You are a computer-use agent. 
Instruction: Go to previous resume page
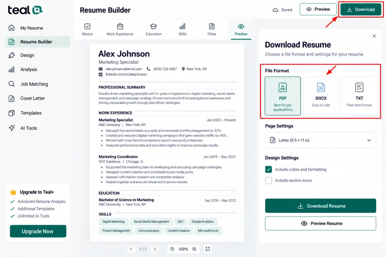[x=131, y=249]
